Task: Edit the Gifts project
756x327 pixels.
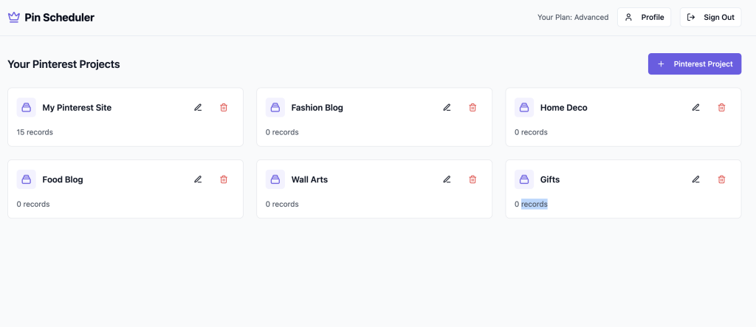Action: point(695,179)
